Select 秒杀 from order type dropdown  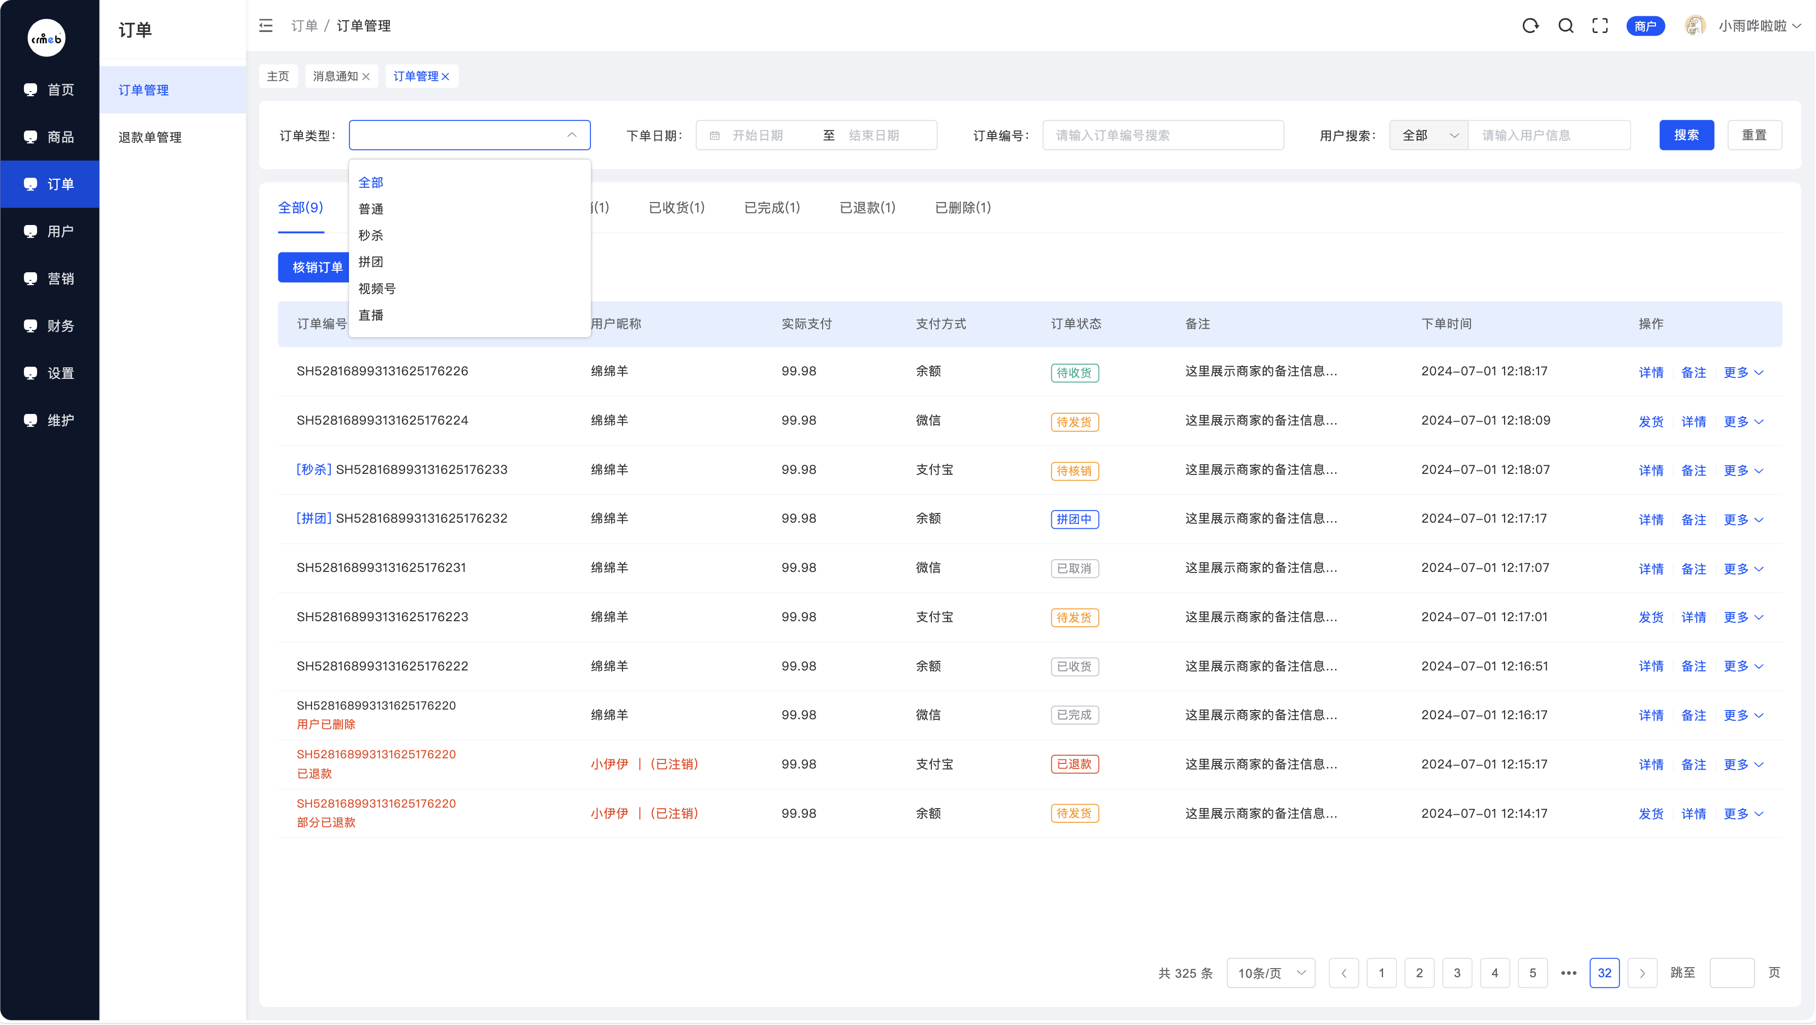[371, 236]
